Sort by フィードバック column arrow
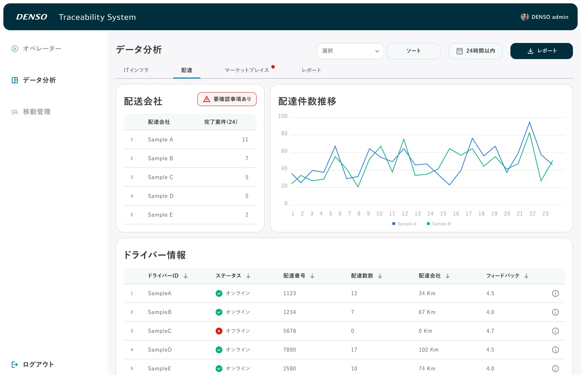 [x=526, y=276]
